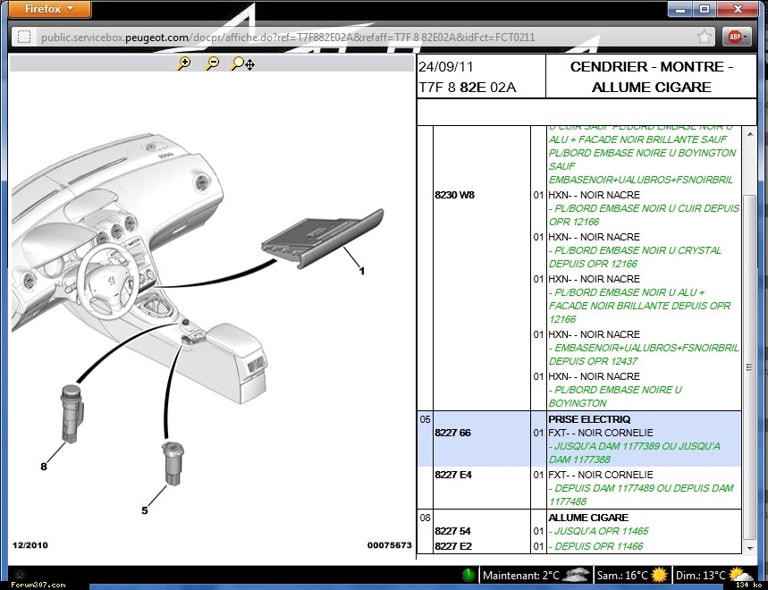
Task: Select part number 8227 66
Action: click(452, 433)
